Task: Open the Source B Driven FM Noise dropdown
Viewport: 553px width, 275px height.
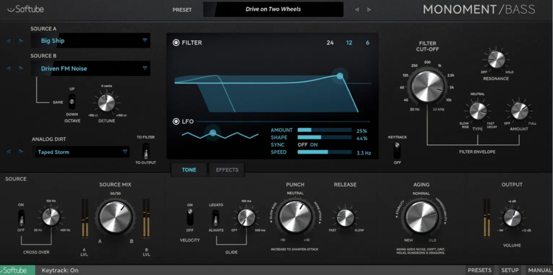Action: point(90,69)
